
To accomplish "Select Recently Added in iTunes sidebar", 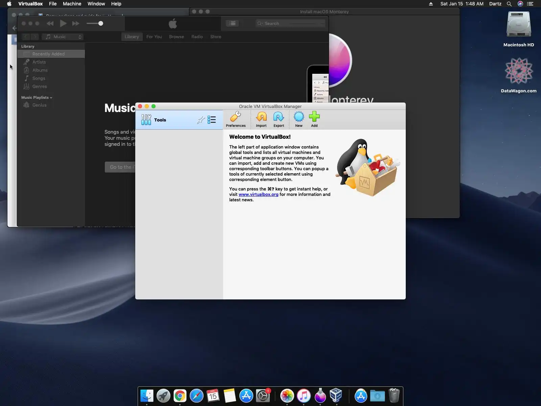I will tap(51, 54).
